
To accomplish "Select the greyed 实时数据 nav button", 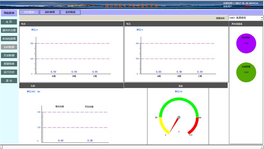I will 9,47.
